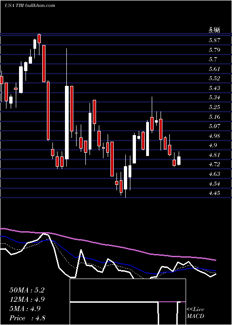
Task: Click the 5.07 price level label
Action: click(214, 126)
